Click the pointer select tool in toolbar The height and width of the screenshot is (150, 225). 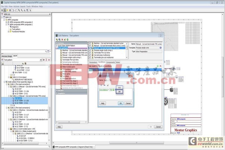click(x=30, y=10)
